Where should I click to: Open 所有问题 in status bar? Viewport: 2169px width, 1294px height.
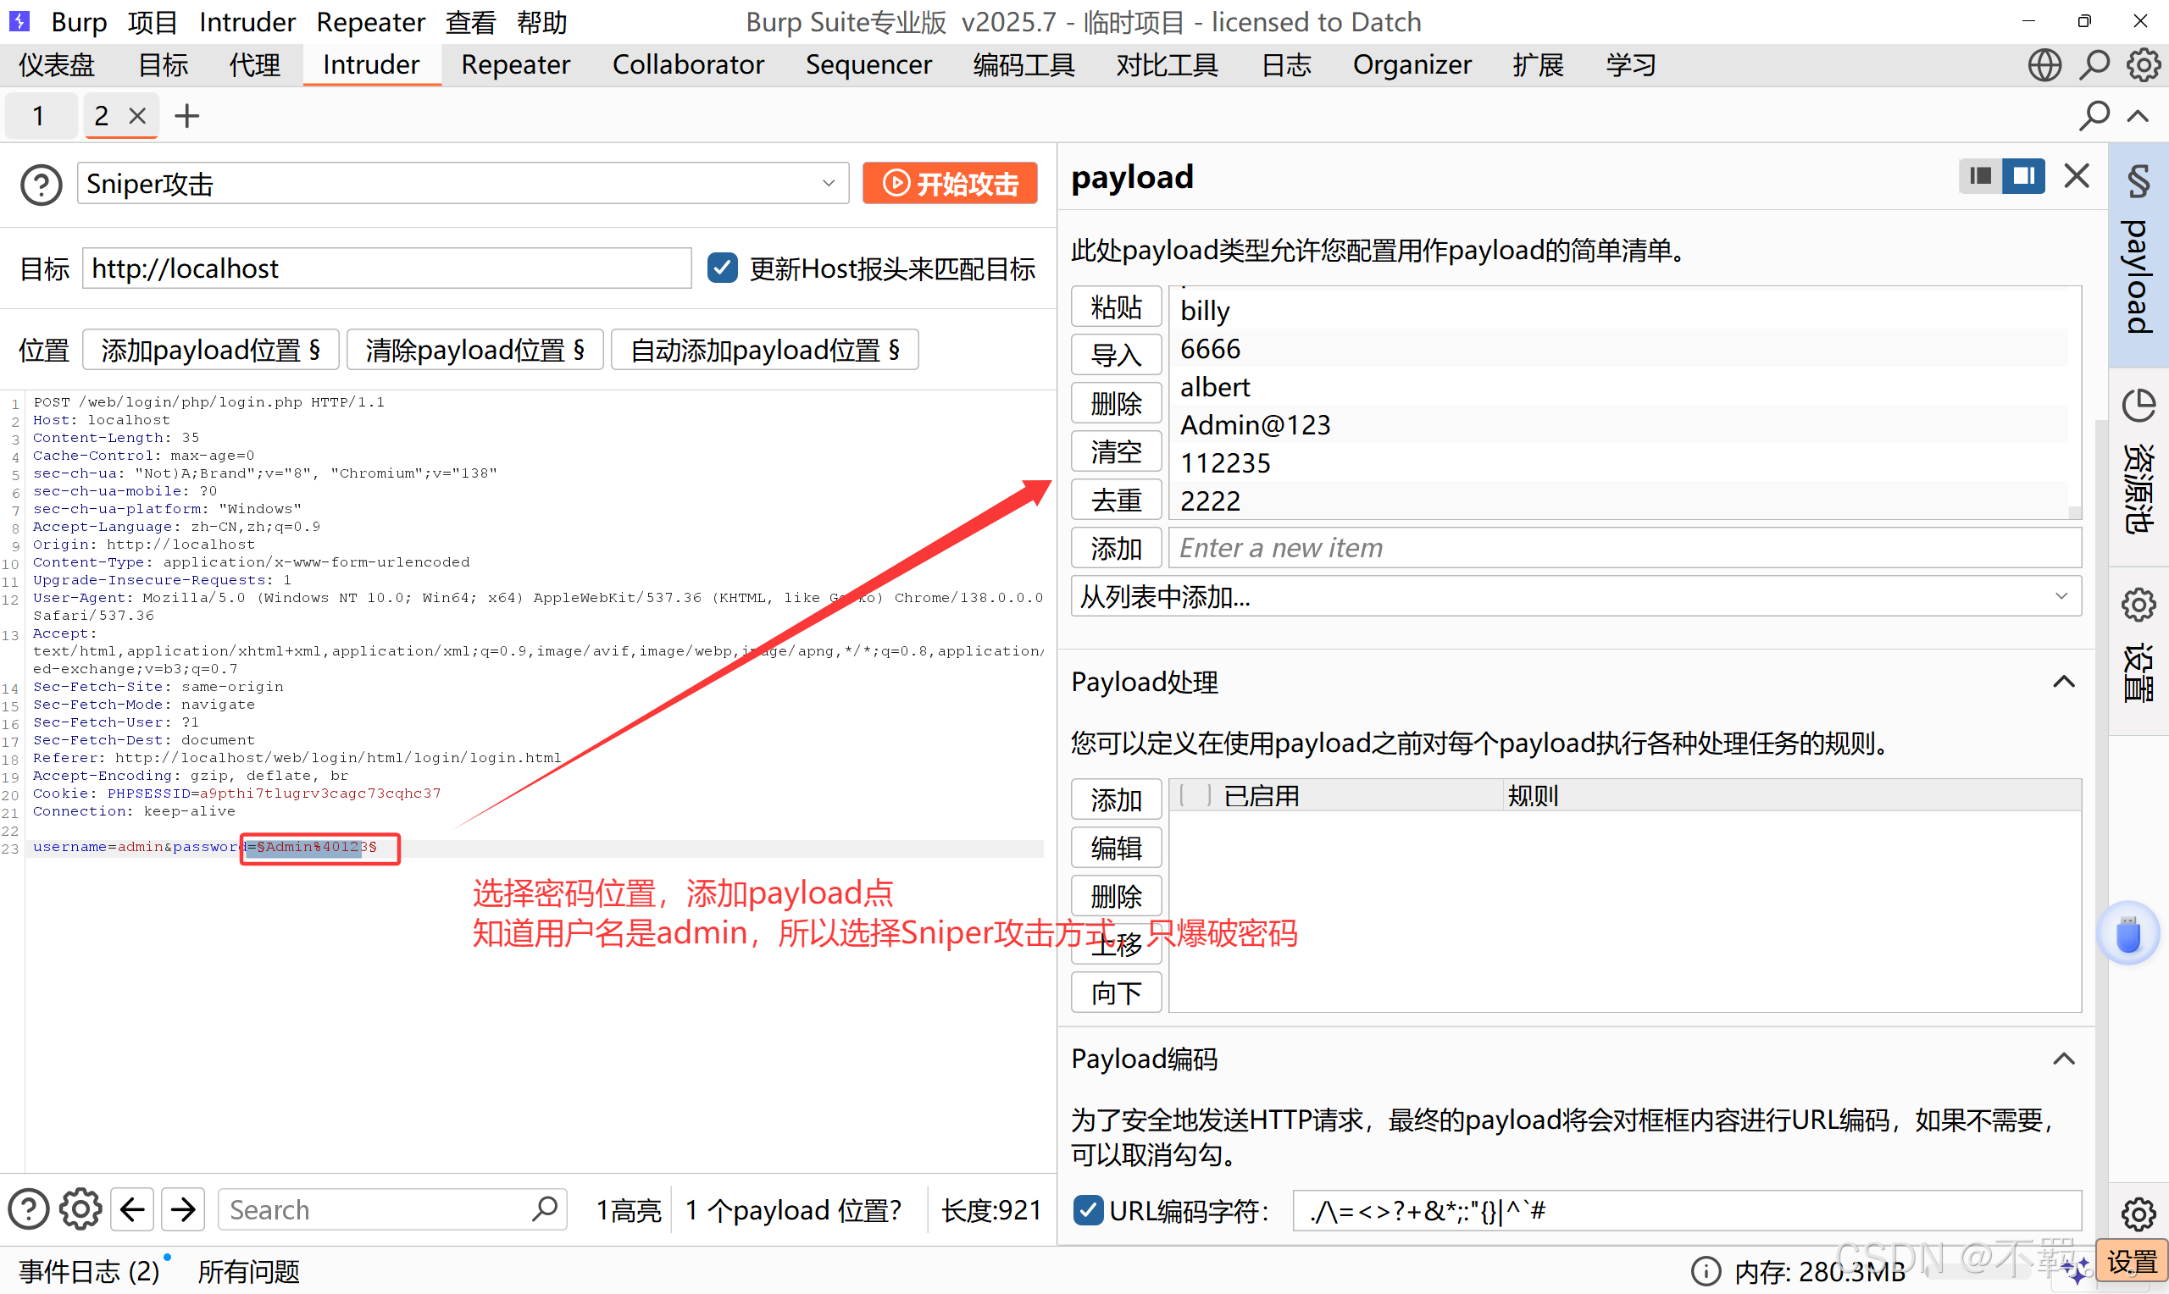(248, 1271)
